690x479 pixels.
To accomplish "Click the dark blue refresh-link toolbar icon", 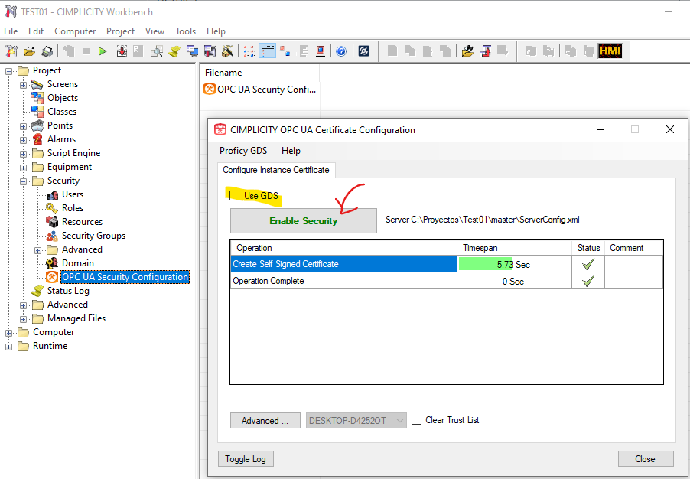I will pyautogui.click(x=364, y=51).
